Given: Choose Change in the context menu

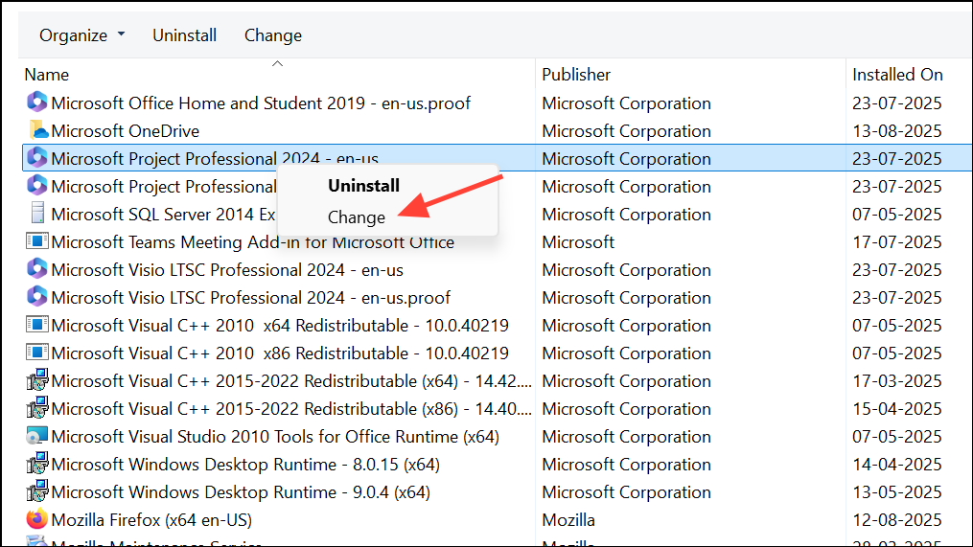Looking at the screenshot, I should (357, 217).
